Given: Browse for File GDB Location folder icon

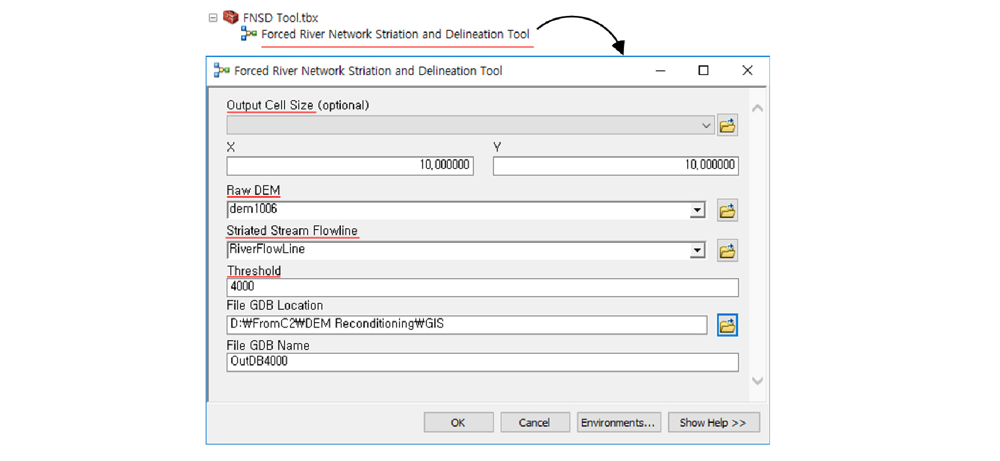Looking at the screenshot, I should pos(727,325).
